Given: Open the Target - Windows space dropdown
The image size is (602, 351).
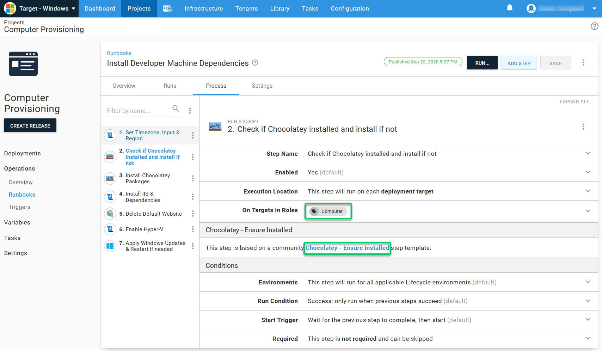Looking at the screenshot, I should pos(40,8).
